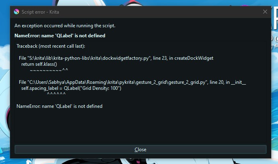Viewport: 278px width, 164px height.
Task: Click the 'An exception occurred' message text
Action: click(x=65, y=26)
